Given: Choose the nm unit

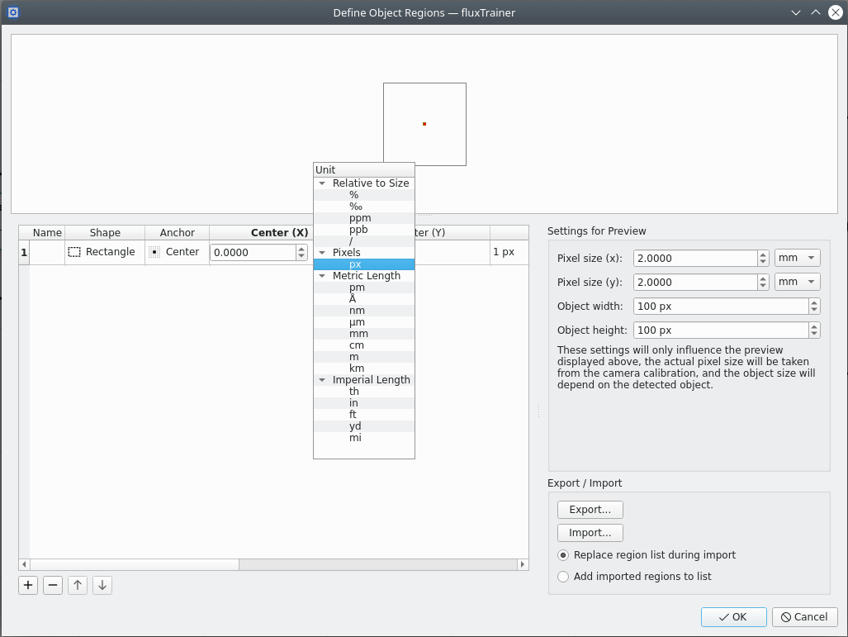Looking at the screenshot, I should 364,311.
